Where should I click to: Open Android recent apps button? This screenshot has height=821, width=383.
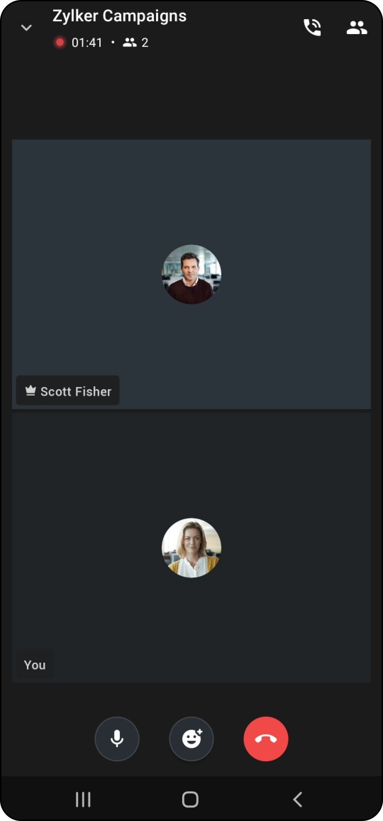coord(83,799)
